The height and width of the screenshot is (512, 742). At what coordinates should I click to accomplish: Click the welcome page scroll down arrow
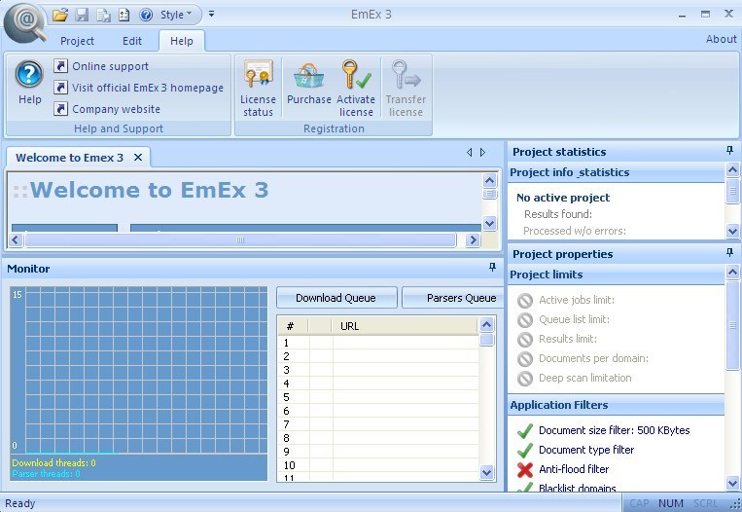click(489, 223)
